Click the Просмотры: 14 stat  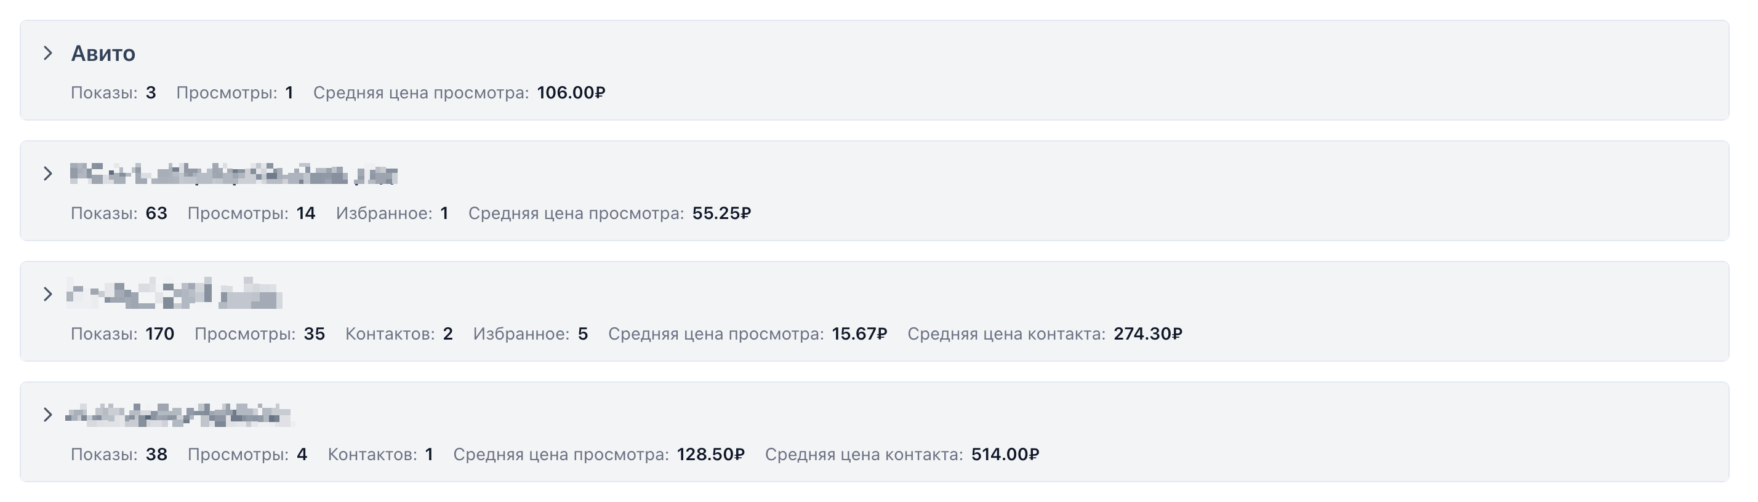point(251,213)
